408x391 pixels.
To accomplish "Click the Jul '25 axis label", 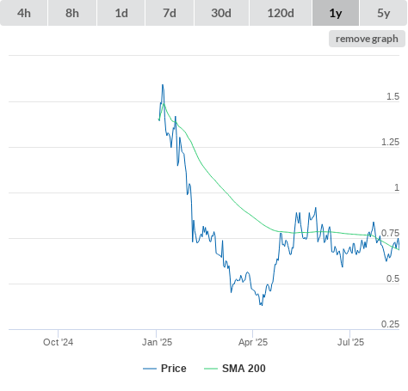I will 350,342.
